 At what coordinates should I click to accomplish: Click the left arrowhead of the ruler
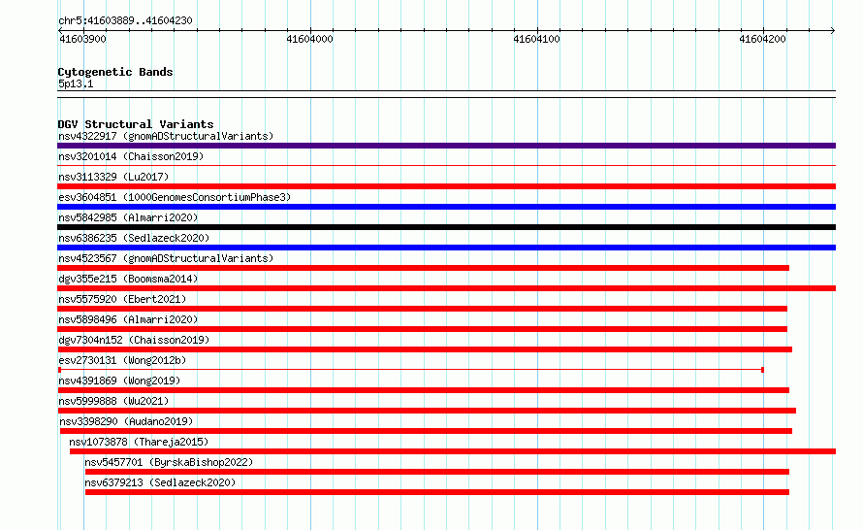pyautogui.click(x=60, y=30)
